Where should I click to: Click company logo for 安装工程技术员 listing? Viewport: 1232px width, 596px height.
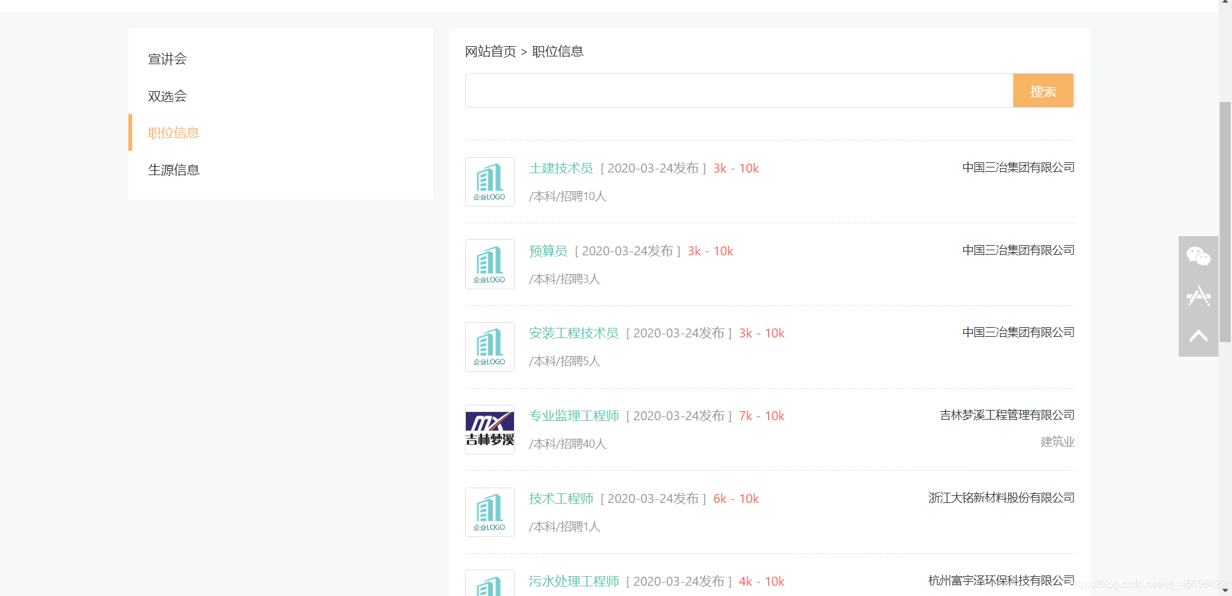(490, 347)
